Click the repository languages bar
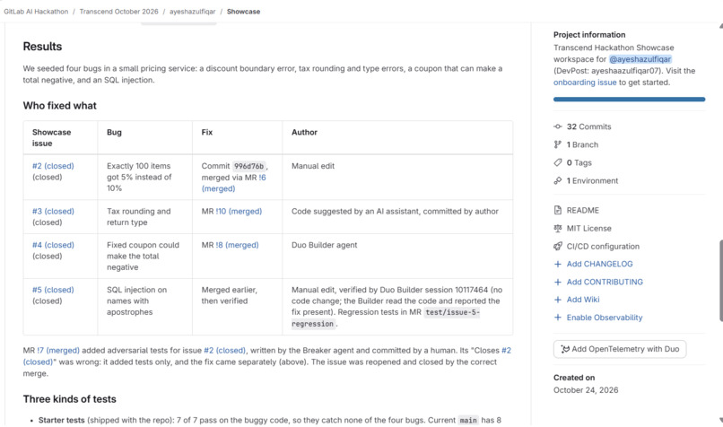This screenshot has height=427, width=723. tap(629, 100)
